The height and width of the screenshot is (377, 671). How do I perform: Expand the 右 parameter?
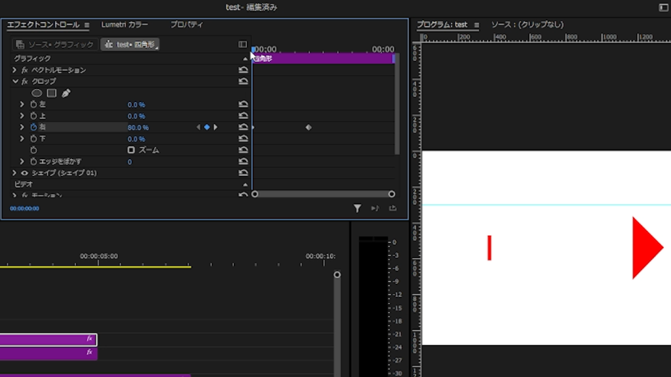(x=22, y=128)
